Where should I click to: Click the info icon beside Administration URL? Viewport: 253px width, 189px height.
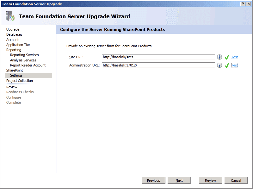click(219, 65)
